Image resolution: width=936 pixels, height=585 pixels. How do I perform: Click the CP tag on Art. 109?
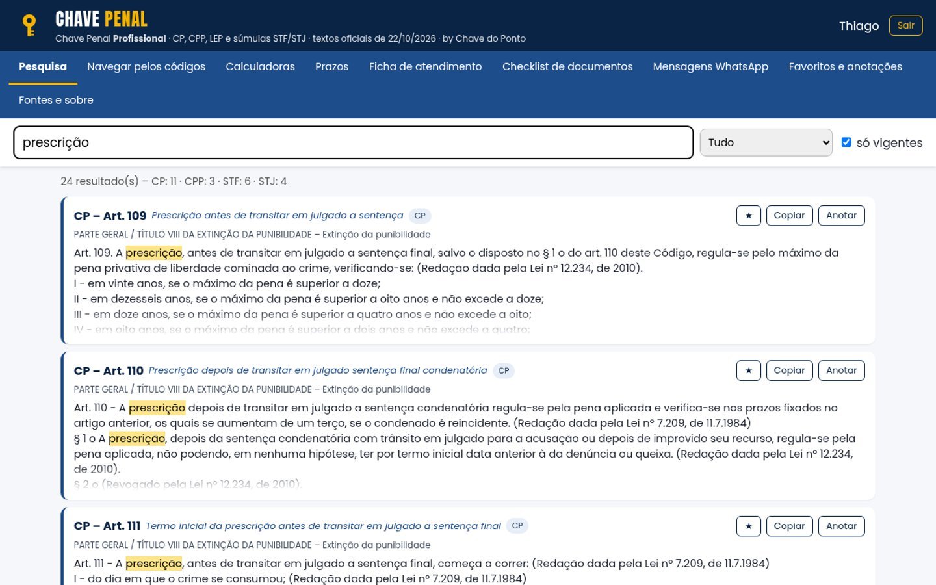point(420,216)
